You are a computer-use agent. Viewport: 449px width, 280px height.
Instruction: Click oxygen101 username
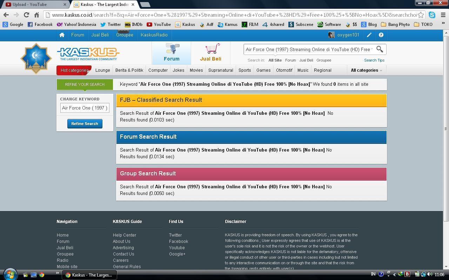348,35
